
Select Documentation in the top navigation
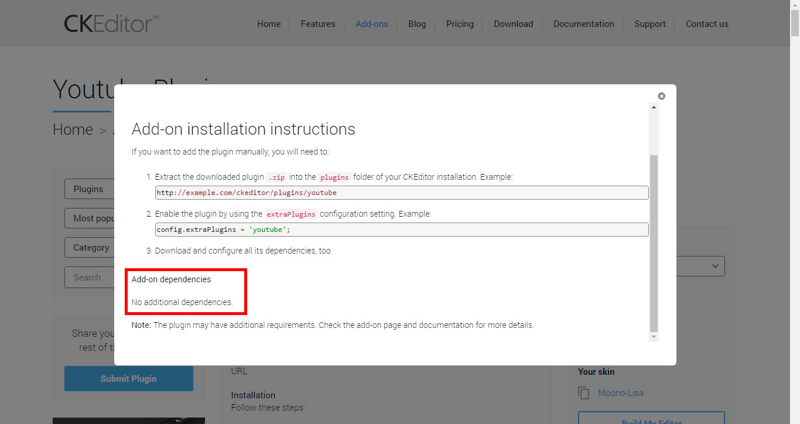tap(583, 24)
